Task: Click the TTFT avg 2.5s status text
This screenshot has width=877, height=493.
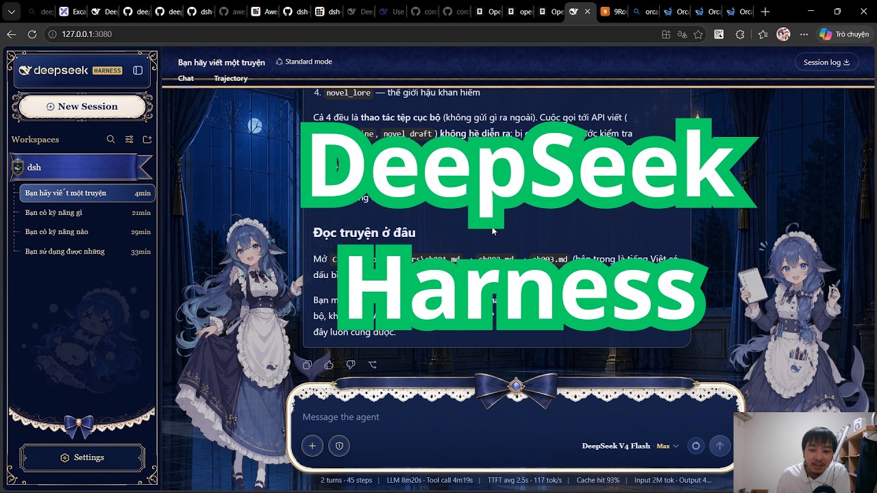Action: click(524, 481)
